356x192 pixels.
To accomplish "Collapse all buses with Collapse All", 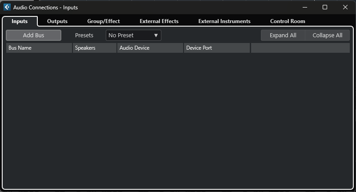I will click(328, 35).
